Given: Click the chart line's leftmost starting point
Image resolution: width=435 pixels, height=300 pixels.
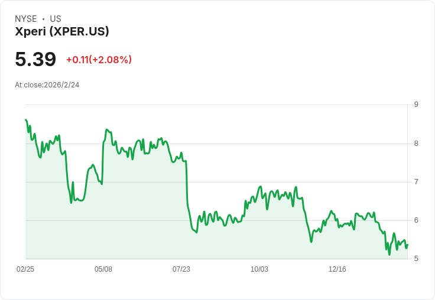Looking at the screenshot, I should 26,120.
